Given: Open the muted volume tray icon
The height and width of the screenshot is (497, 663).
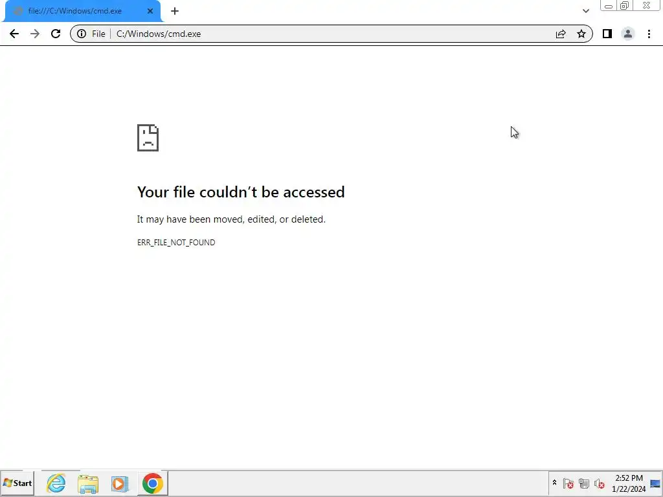Looking at the screenshot, I should (x=599, y=483).
